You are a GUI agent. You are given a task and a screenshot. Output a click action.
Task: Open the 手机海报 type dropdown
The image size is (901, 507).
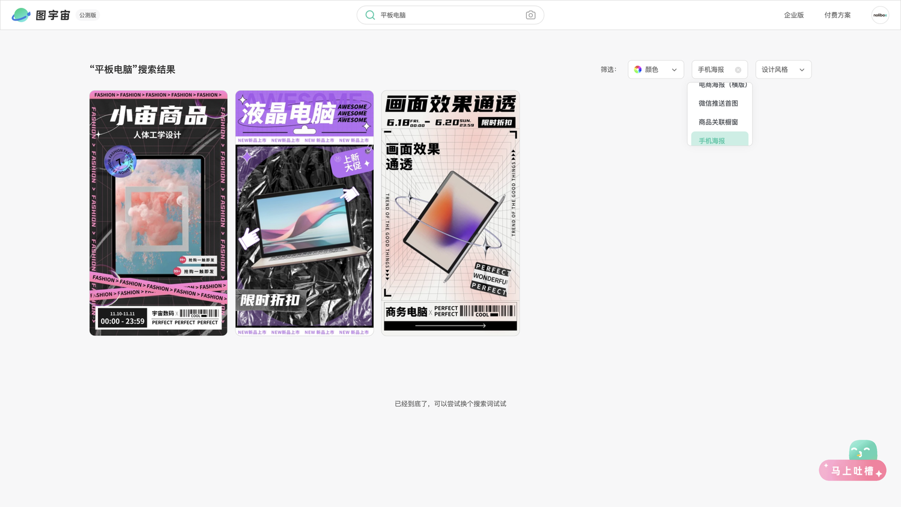[x=720, y=70]
